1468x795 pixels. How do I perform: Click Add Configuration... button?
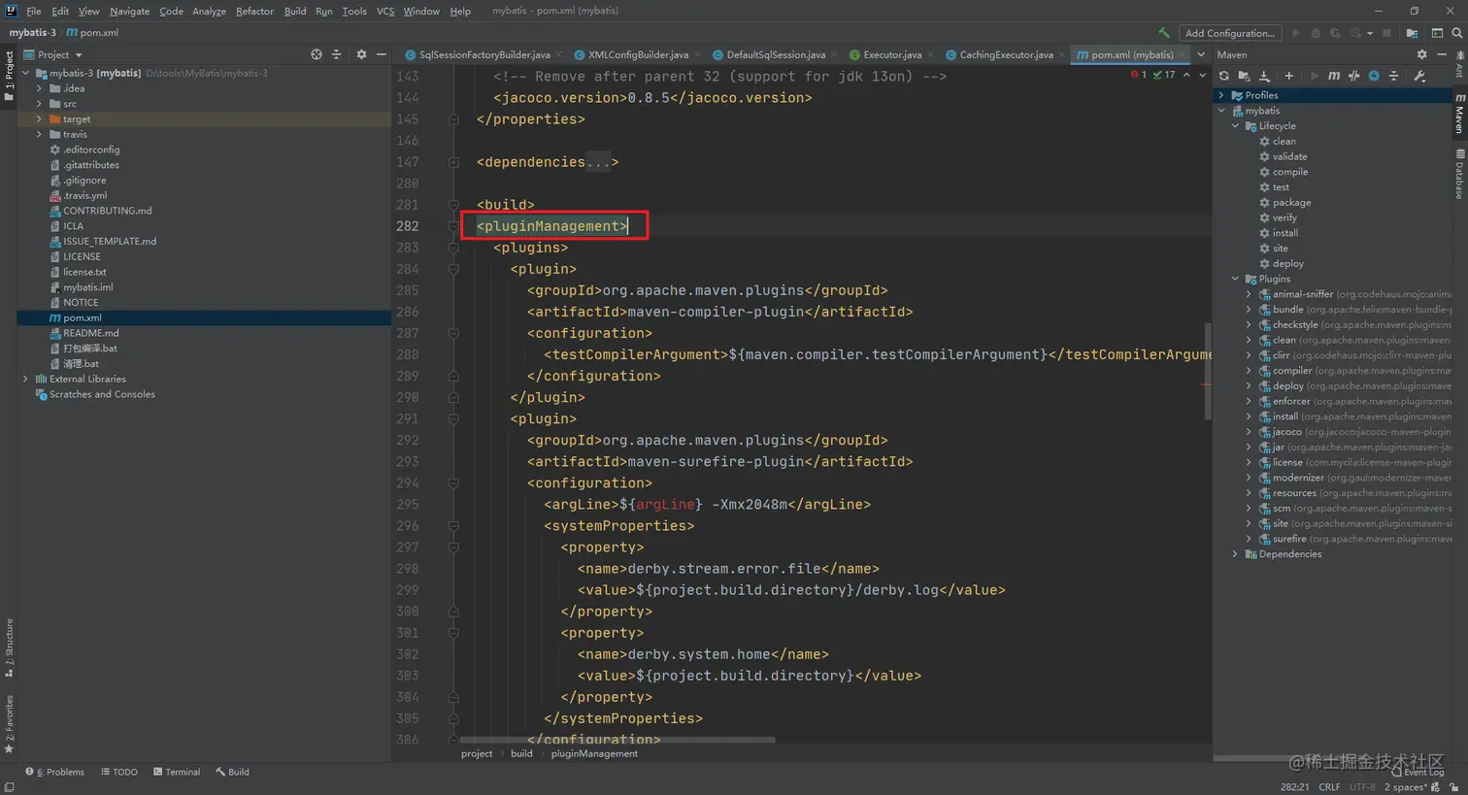pos(1229,33)
